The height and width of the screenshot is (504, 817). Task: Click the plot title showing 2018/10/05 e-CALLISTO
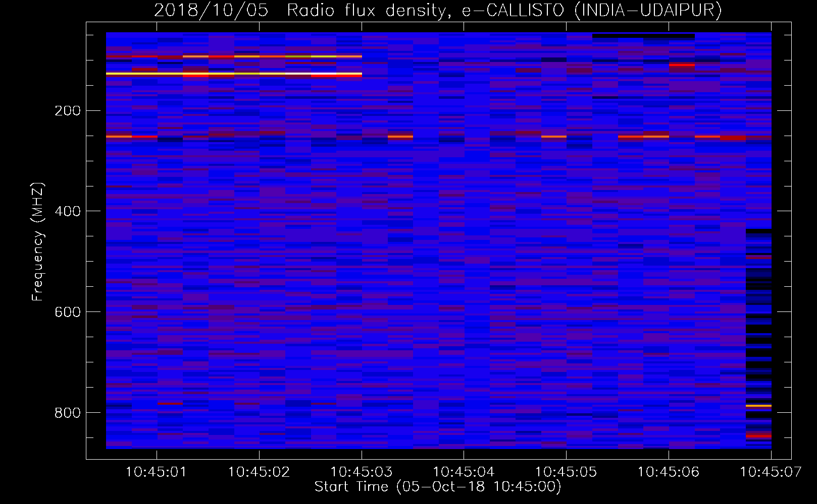click(x=438, y=10)
